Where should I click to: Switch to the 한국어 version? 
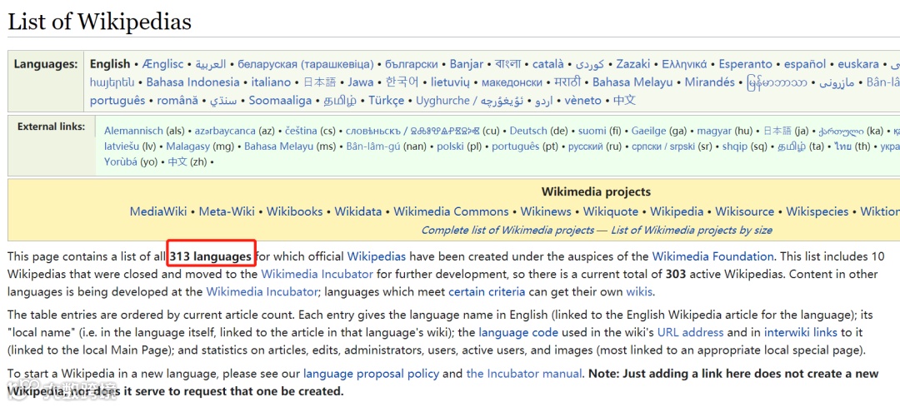[x=402, y=82]
